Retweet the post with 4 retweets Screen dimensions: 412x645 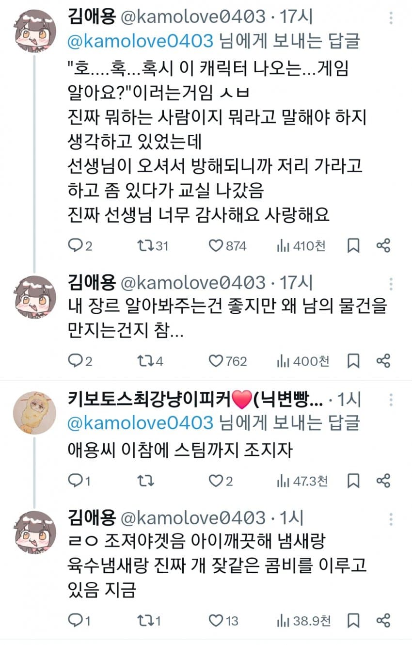pyautogui.click(x=144, y=361)
